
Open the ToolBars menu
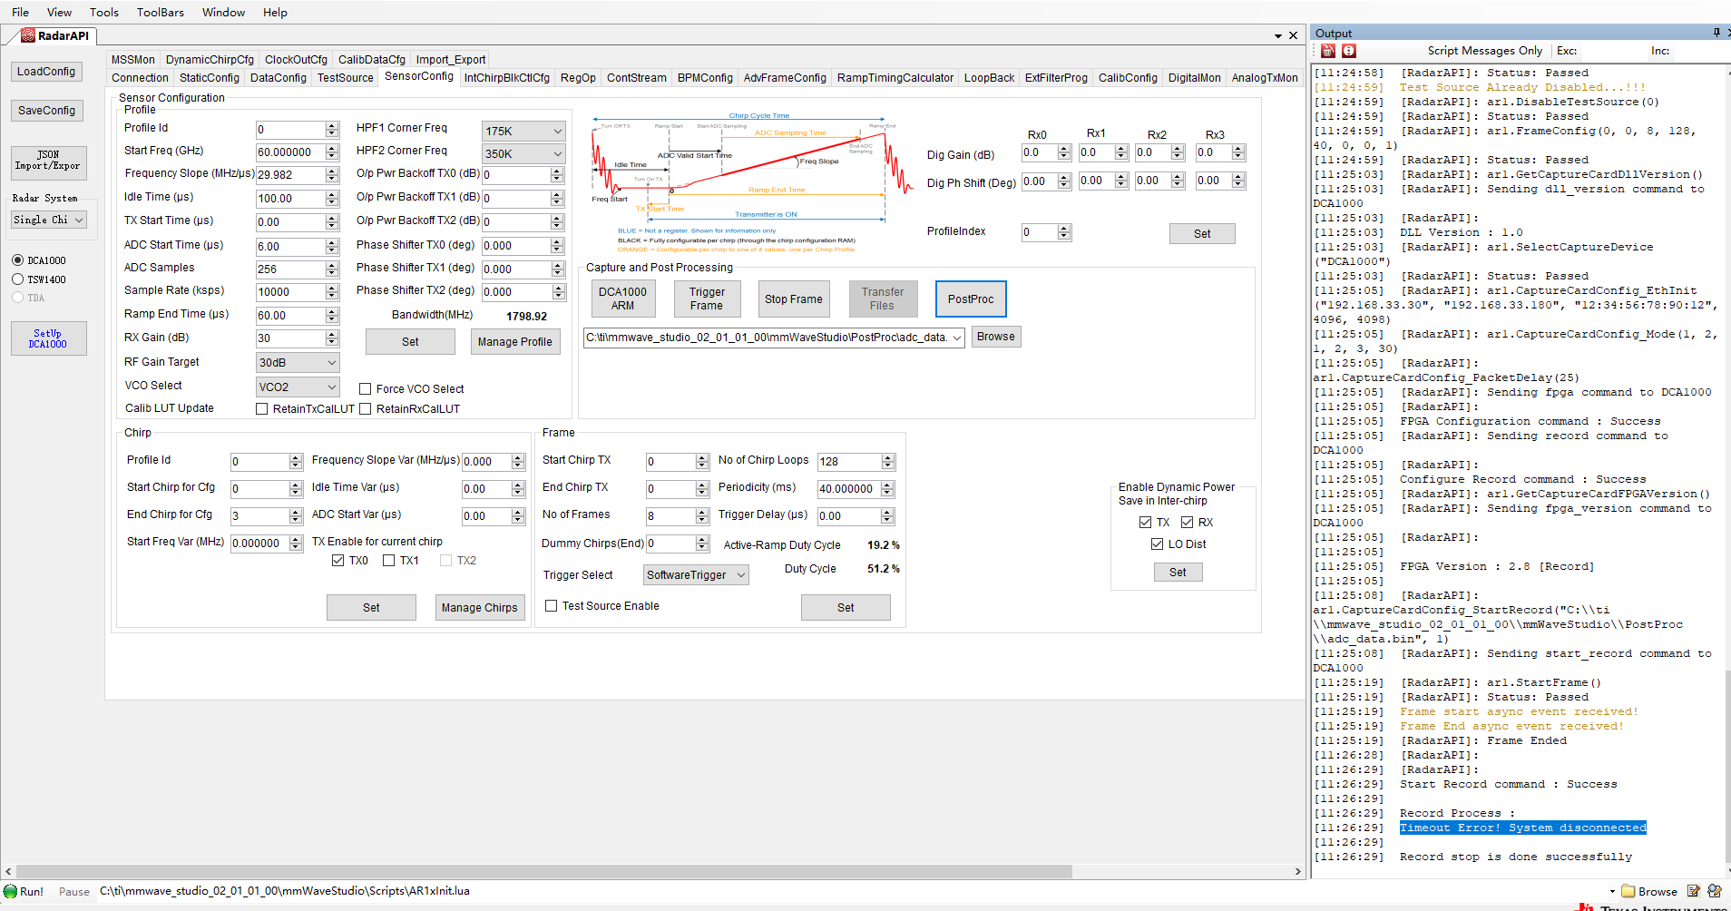coord(161,13)
